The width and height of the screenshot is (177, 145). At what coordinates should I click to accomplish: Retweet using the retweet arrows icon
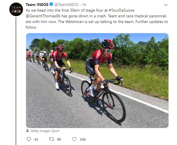pyautogui.click(x=52, y=139)
